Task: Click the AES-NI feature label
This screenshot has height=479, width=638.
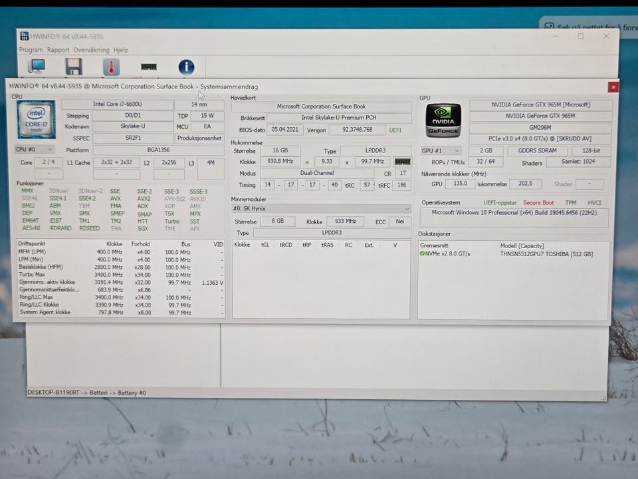Action: pos(31,228)
